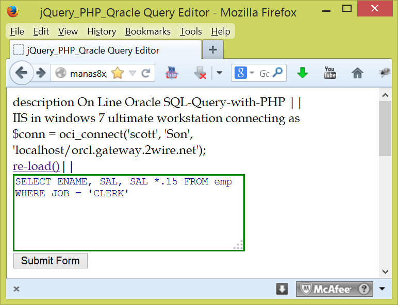The image size is (398, 305).
Task: Click the add-on bar download arrow icon
Action: tap(282, 289)
